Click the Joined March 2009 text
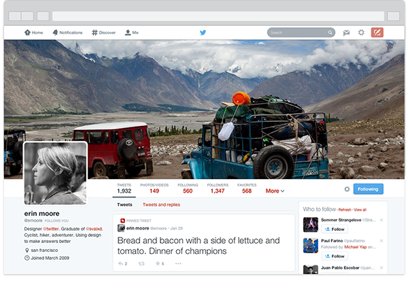Screen dimensions: 408x288 tap(50, 258)
